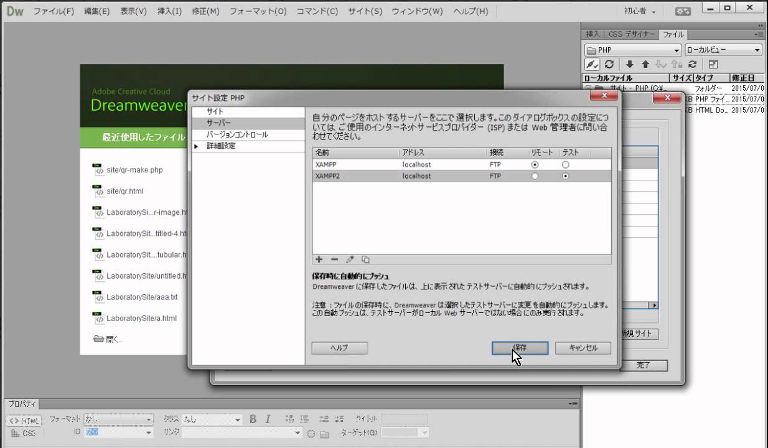
Task: Switch to the CSS Designer tab
Action: [x=632, y=34]
